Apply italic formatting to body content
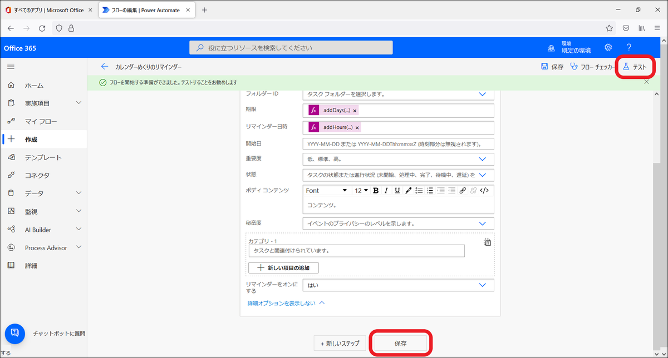Screen dimensions: 668x358 (386, 191)
